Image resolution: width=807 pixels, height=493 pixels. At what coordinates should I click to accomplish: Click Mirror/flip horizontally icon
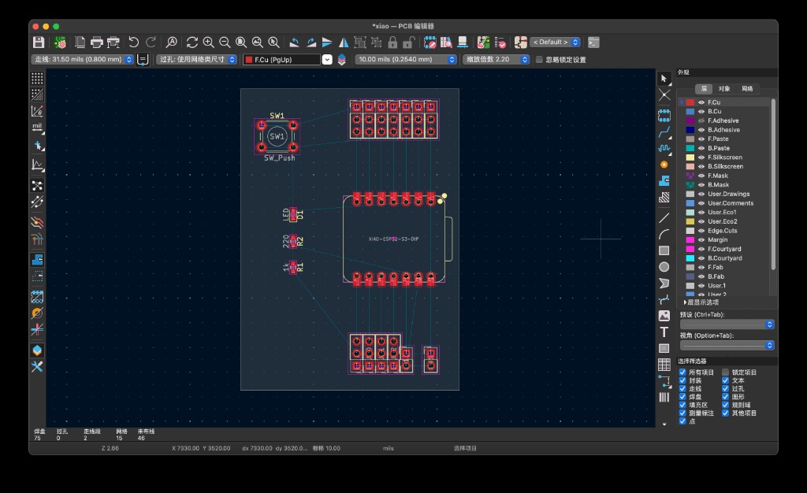(344, 43)
